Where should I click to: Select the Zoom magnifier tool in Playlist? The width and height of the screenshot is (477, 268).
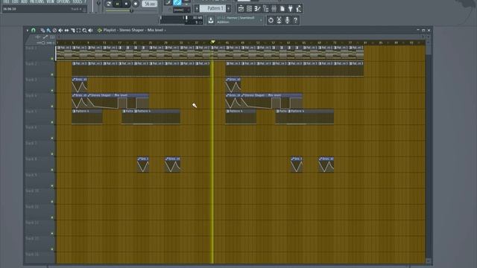click(x=84, y=31)
